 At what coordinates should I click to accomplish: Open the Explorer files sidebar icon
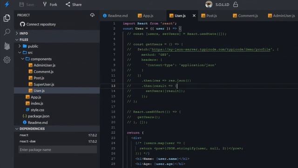[7, 18]
